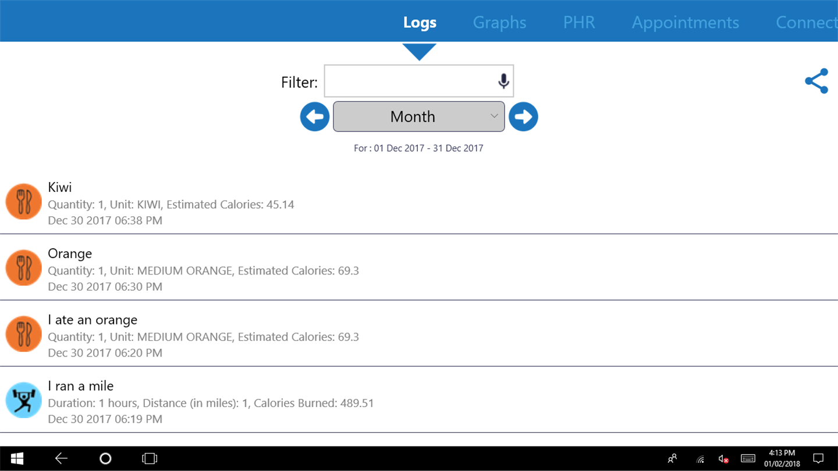Click the food icon beside Kiwi entry

tap(24, 202)
